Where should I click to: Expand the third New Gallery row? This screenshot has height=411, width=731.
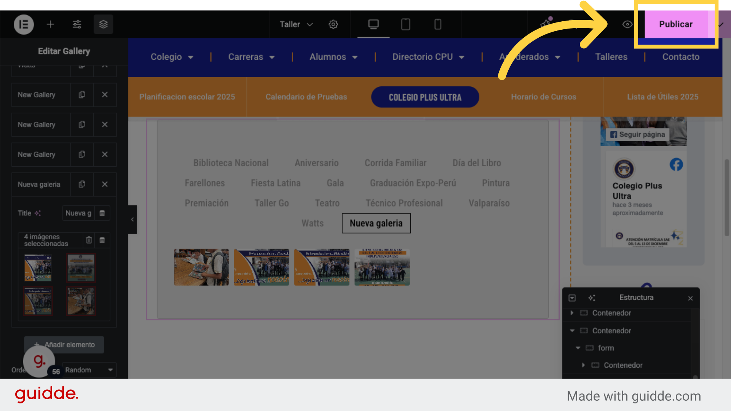(x=41, y=155)
